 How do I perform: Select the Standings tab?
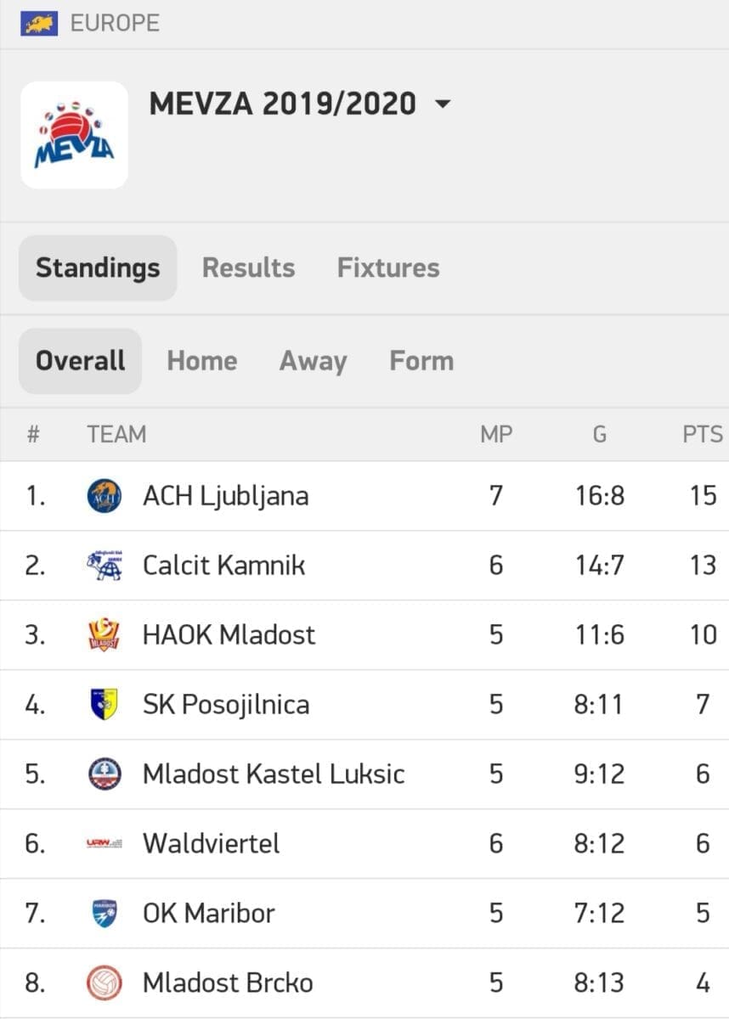98,268
